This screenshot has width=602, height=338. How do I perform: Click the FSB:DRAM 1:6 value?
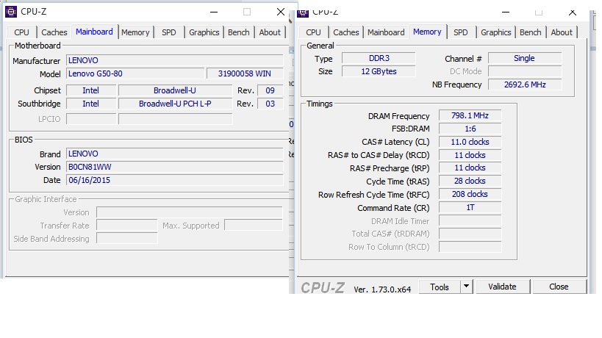click(470, 129)
